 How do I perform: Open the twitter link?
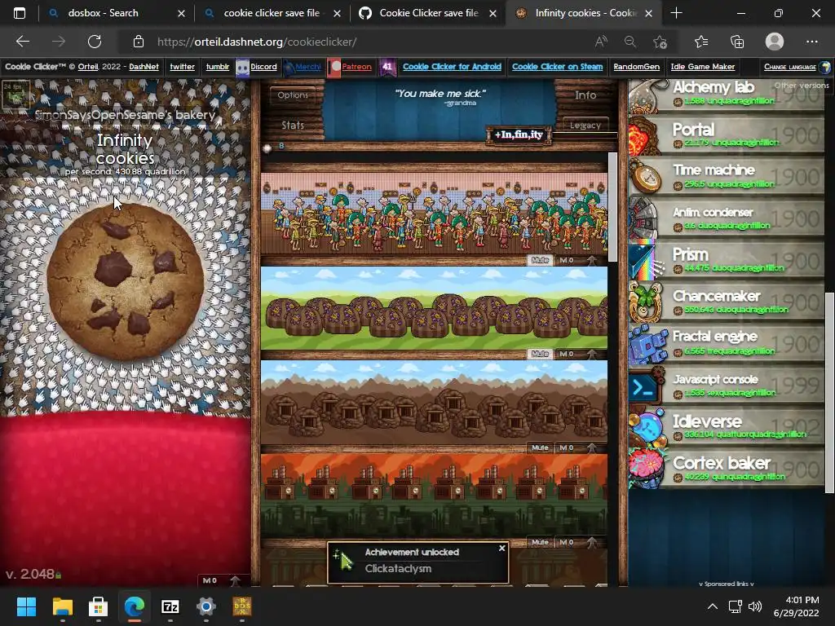182,67
